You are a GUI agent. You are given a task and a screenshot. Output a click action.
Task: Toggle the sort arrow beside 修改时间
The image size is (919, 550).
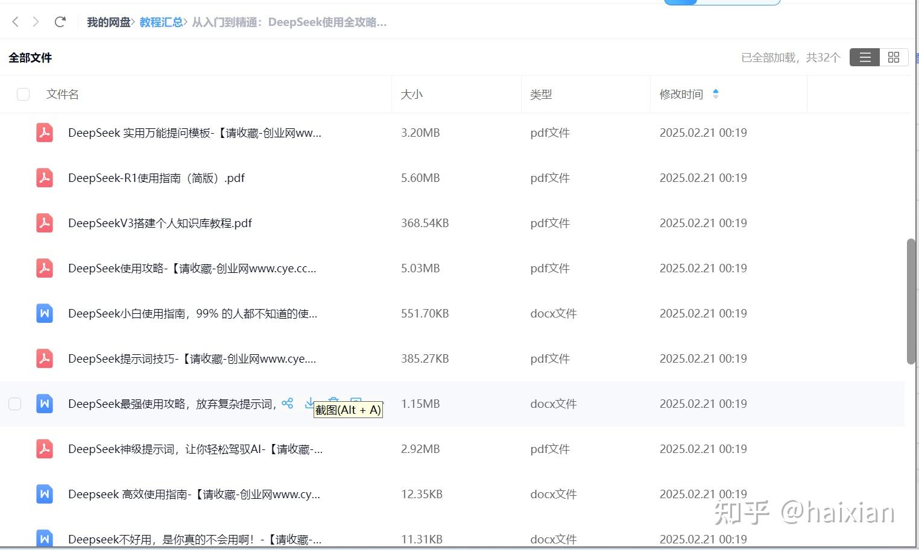(x=716, y=94)
